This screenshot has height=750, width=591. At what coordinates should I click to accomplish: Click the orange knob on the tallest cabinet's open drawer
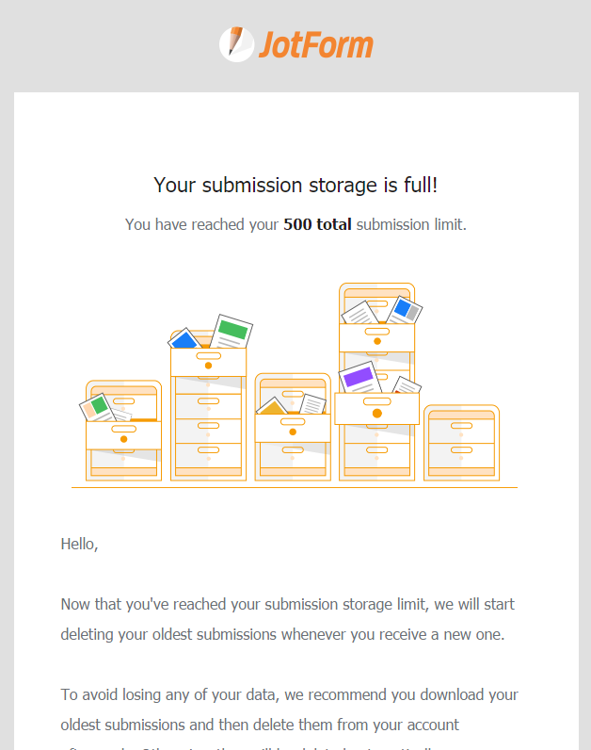click(376, 414)
